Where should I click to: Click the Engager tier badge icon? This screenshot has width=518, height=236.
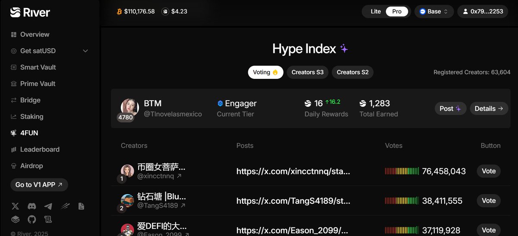(x=220, y=104)
